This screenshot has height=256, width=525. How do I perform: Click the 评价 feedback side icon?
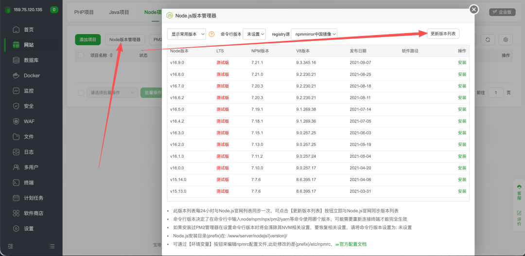click(x=519, y=218)
